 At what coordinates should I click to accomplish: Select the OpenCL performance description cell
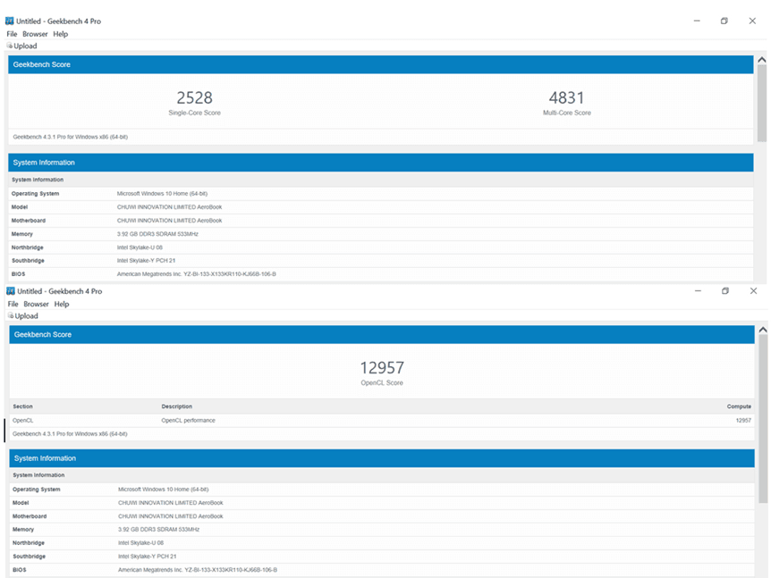pos(189,421)
